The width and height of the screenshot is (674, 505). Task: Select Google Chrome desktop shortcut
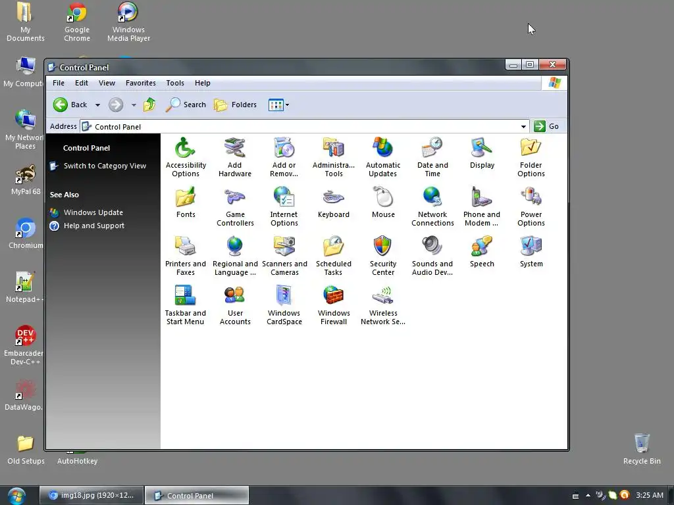77,22
